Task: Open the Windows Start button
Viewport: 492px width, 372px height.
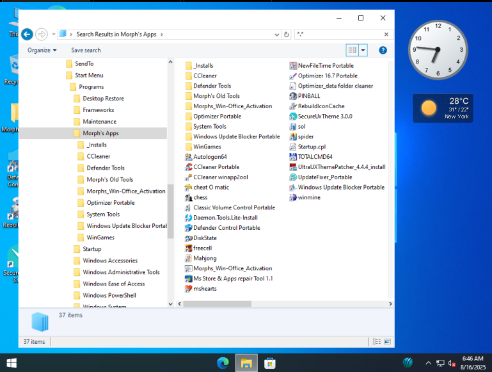Action: [12, 363]
